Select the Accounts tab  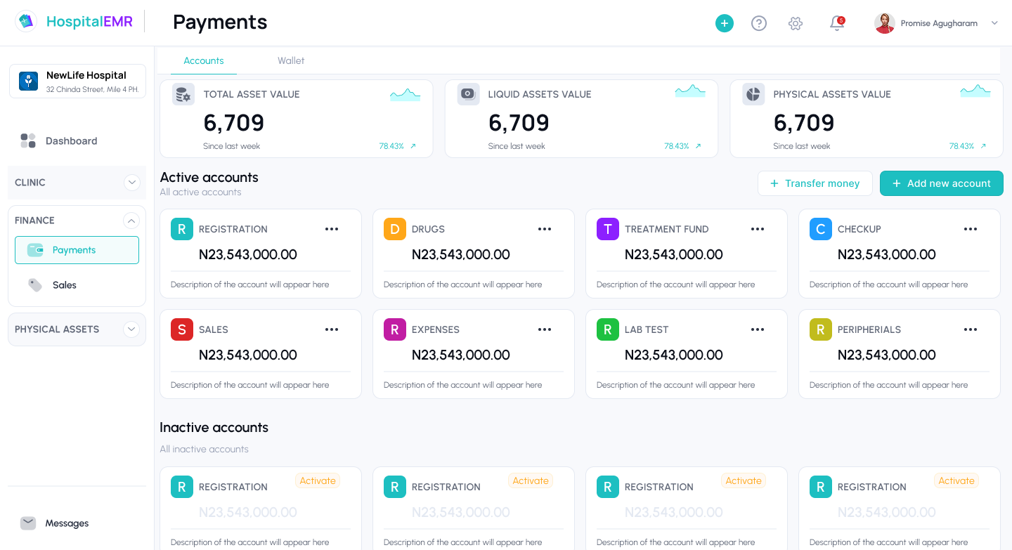click(204, 60)
